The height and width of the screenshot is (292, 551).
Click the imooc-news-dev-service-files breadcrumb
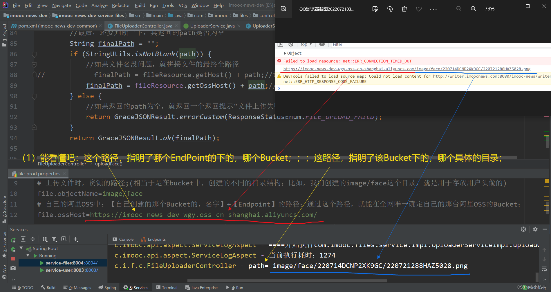pyautogui.click(x=88, y=15)
